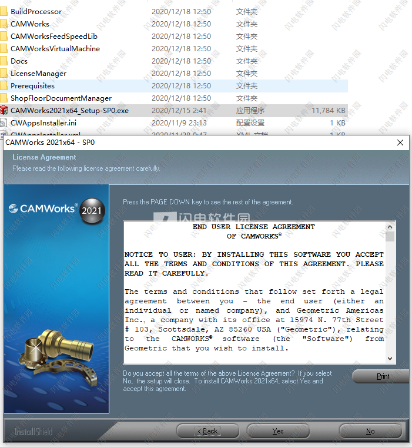Go back with the Back button
Image resolution: width=412 pixels, height=447 pixels.
[x=207, y=431]
